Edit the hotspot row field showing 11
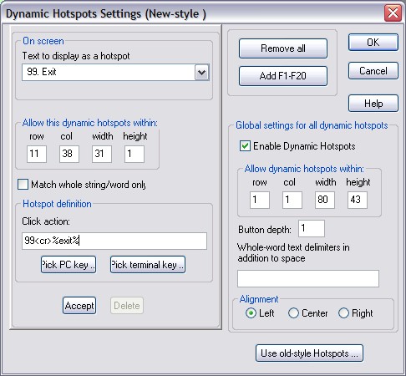 (37, 154)
